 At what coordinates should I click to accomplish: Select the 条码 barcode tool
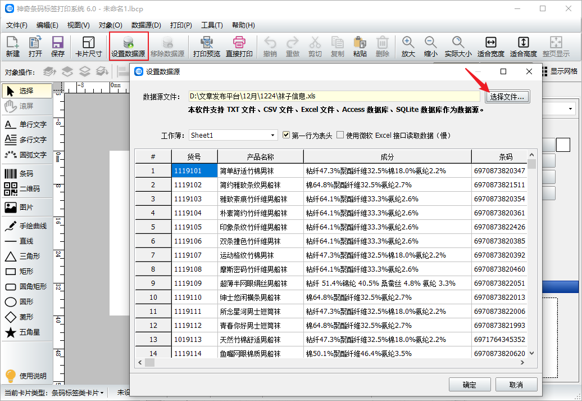click(x=26, y=174)
